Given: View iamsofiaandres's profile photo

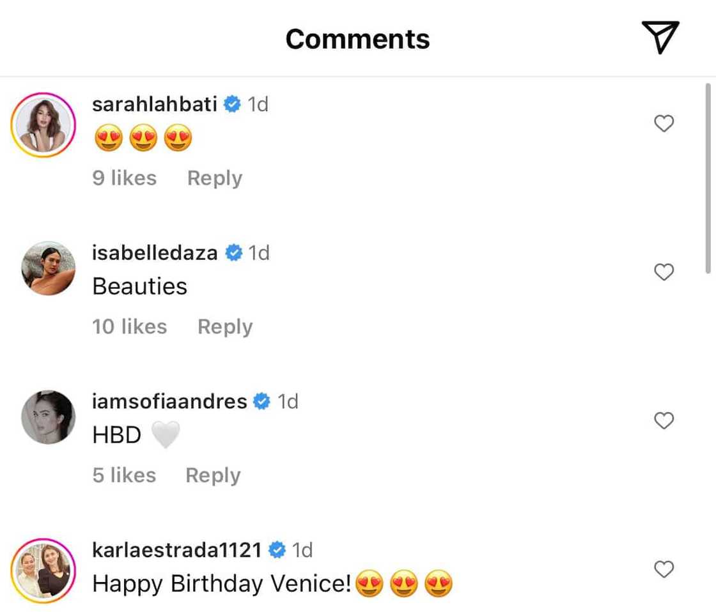Looking at the screenshot, I should [x=49, y=417].
